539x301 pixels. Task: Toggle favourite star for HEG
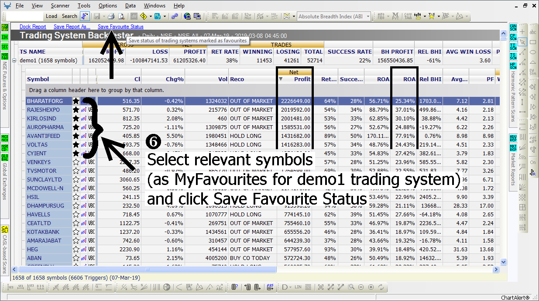[76, 249]
